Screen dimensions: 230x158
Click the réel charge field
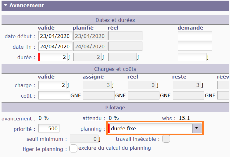click(x=142, y=85)
